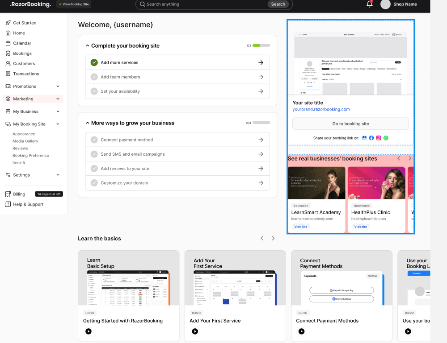The image size is (447, 343).
Task: Open arrow for Send SMS and email campaigns
Action: pyautogui.click(x=261, y=154)
